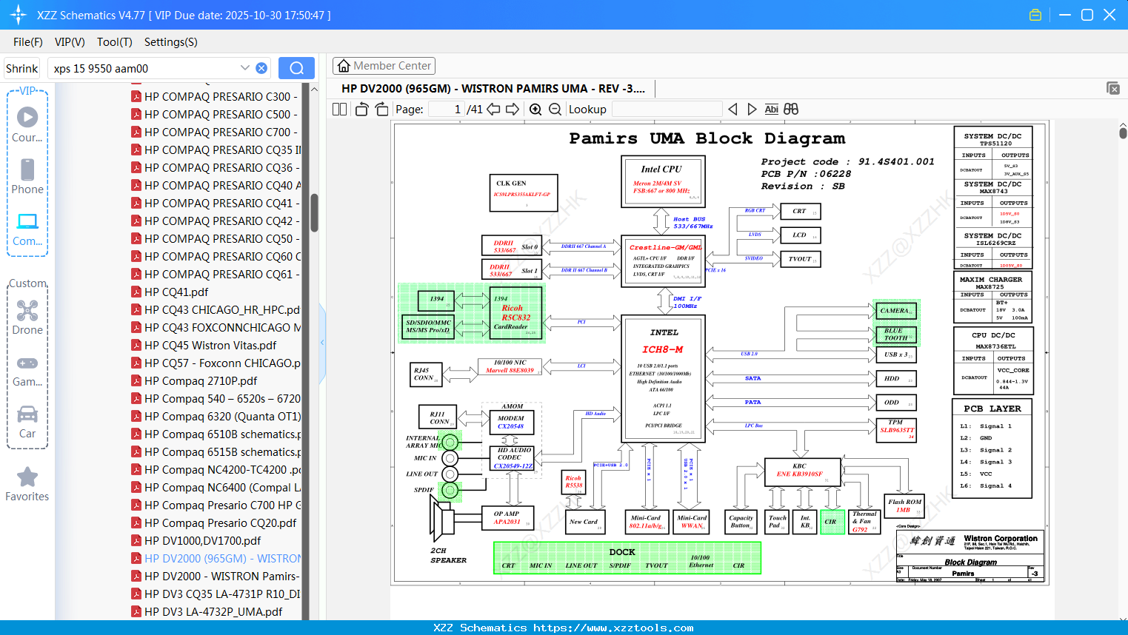The height and width of the screenshot is (635, 1128).
Task: Open the File(F) menu
Action: click(28, 42)
